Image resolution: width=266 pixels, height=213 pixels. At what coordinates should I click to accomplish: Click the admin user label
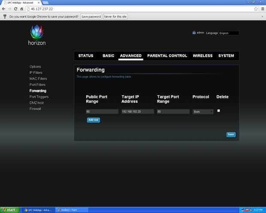coord(200,33)
